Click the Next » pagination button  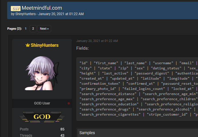tap(44, 29)
